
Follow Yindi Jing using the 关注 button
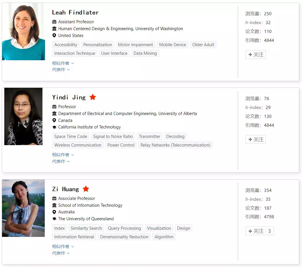pyautogui.click(x=256, y=139)
